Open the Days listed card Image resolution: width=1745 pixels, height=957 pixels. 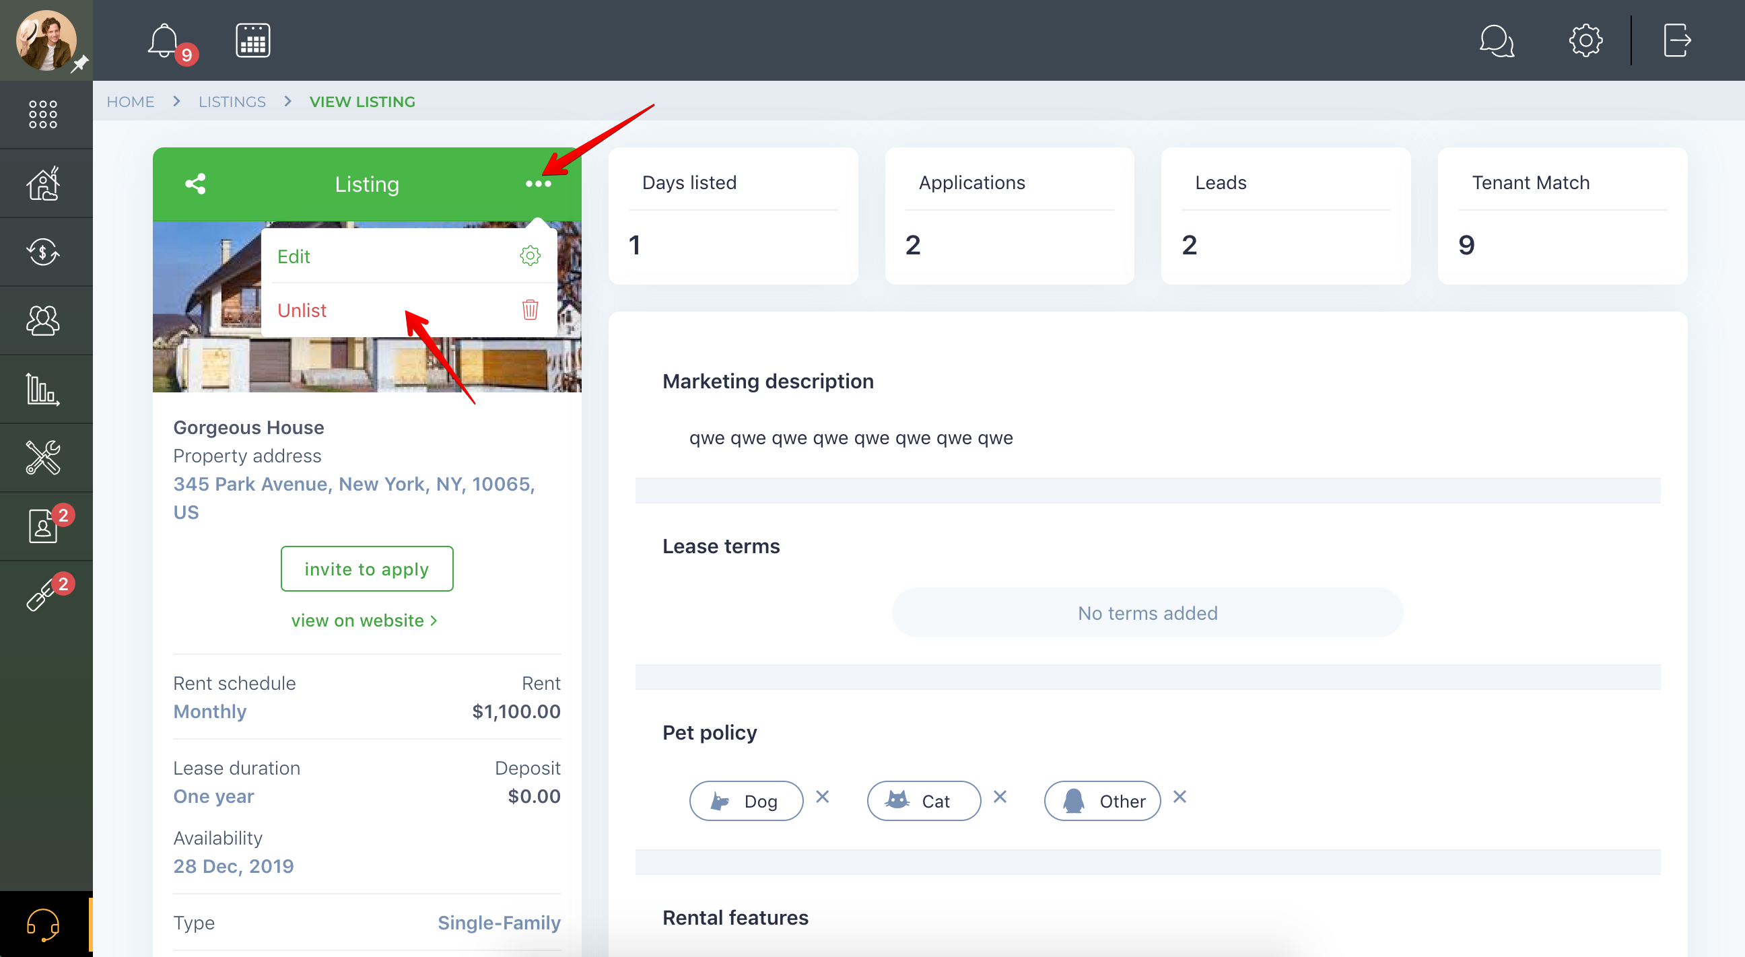coord(733,216)
